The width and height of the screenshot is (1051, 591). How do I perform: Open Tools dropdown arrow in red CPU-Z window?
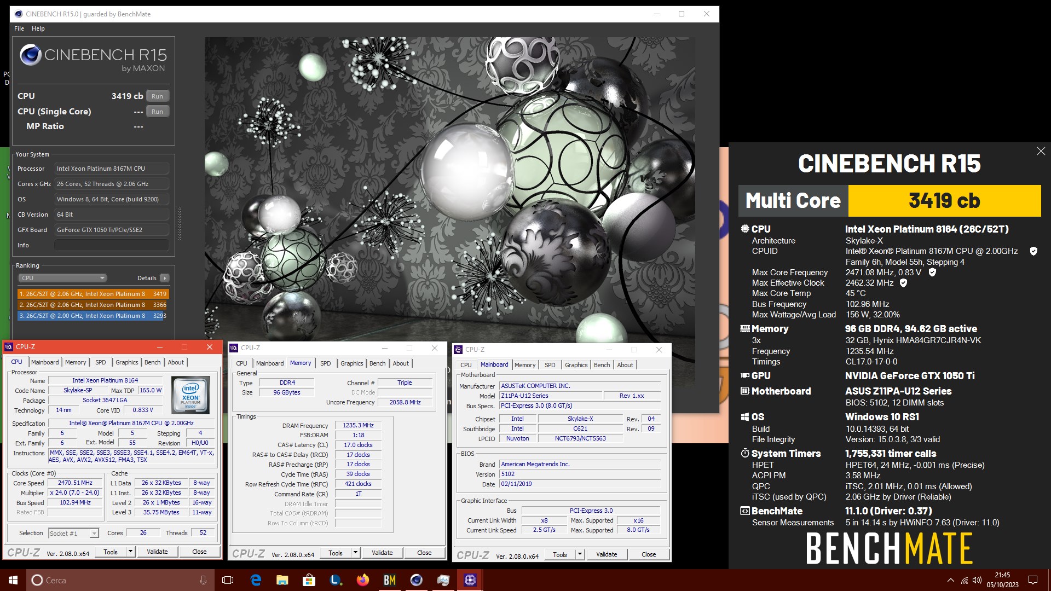coord(130,552)
